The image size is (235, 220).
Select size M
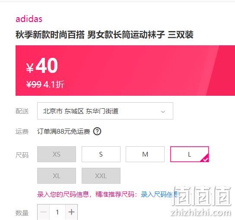(x=145, y=154)
